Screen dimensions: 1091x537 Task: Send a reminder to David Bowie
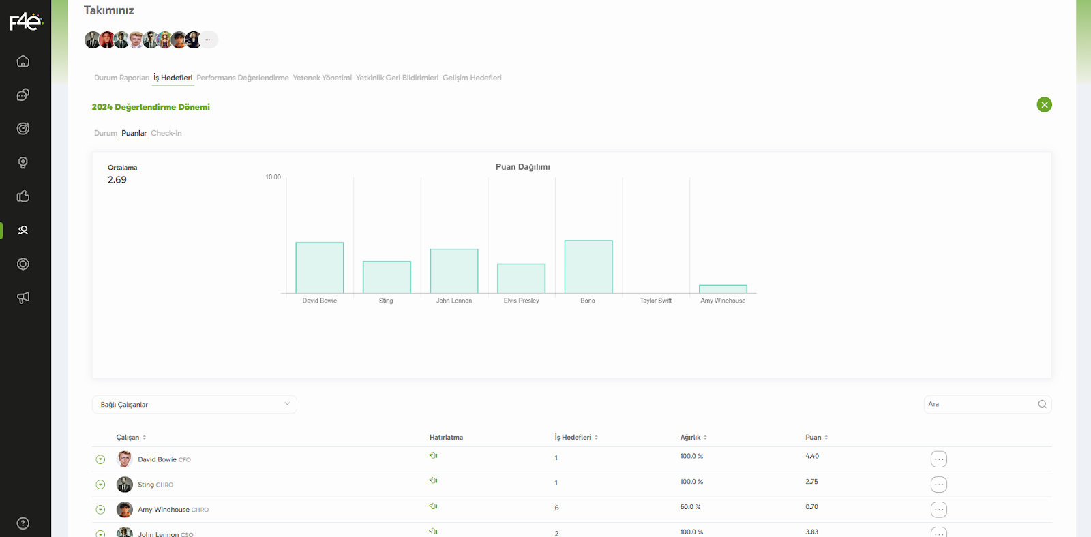coord(433,456)
